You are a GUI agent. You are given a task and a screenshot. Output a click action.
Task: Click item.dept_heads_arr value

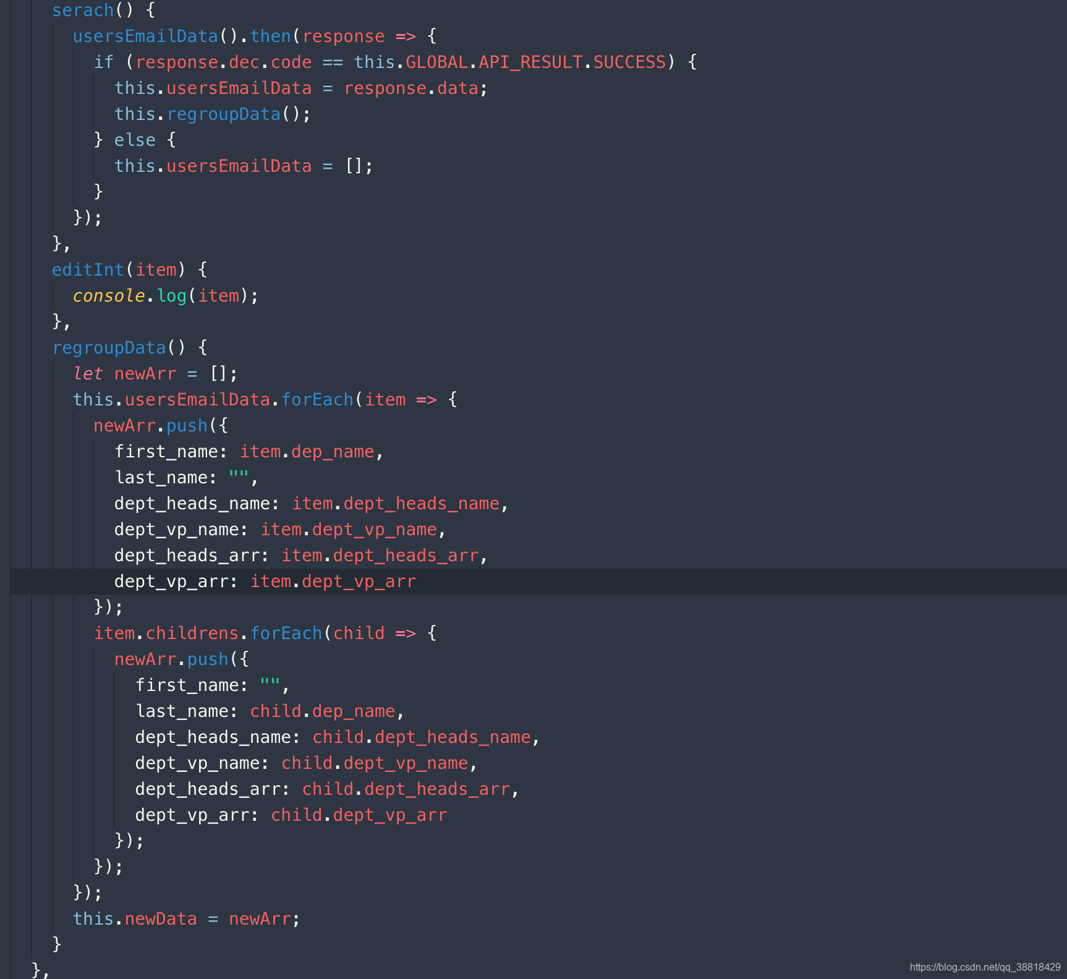pyautogui.click(x=380, y=555)
